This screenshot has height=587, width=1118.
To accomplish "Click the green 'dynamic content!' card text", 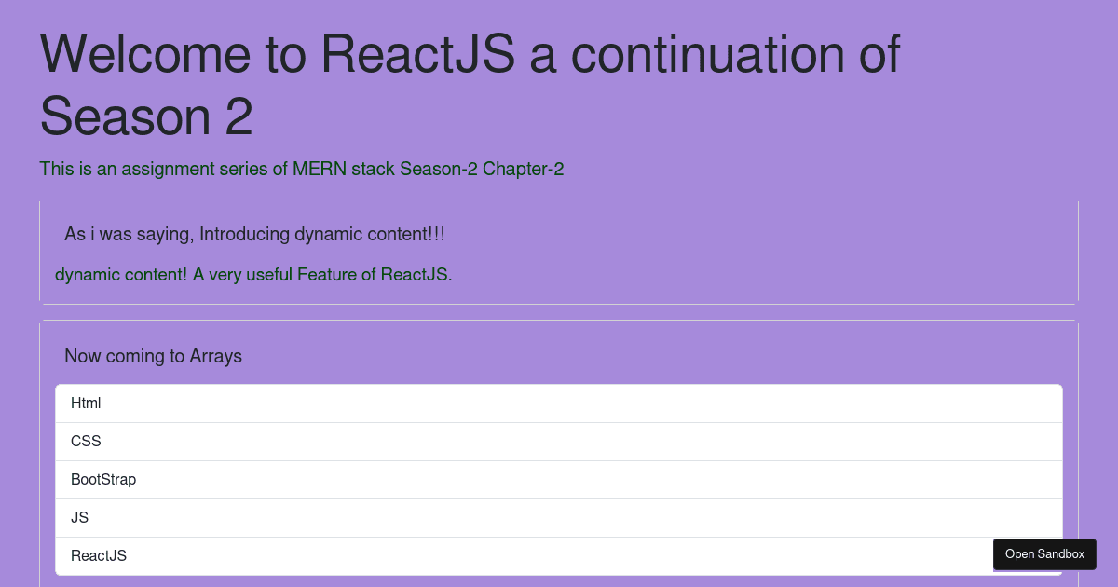I will pyautogui.click(x=121, y=275).
